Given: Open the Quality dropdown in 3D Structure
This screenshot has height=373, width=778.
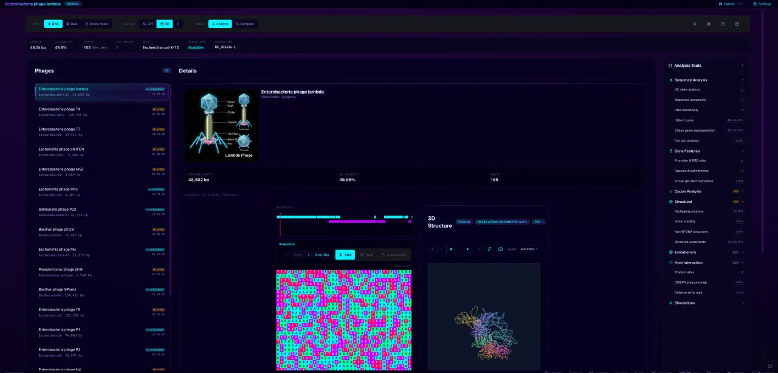Looking at the screenshot, I should pos(528,249).
